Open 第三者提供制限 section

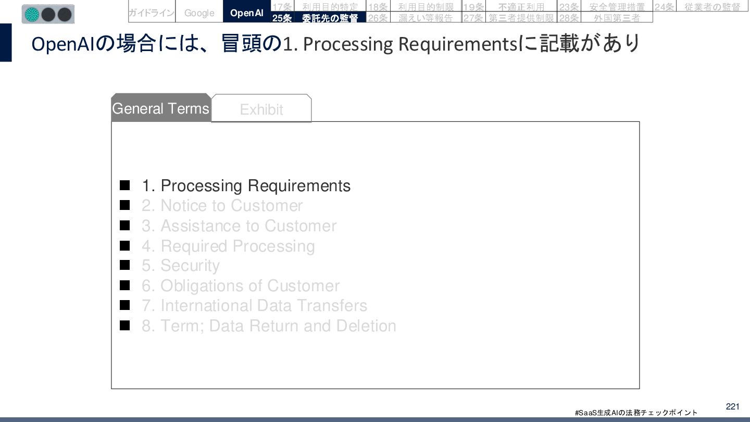click(x=521, y=18)
